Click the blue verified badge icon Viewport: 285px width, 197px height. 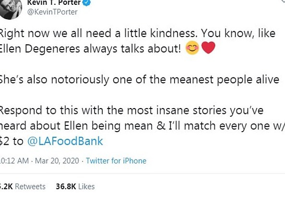[x=87, y=2]
